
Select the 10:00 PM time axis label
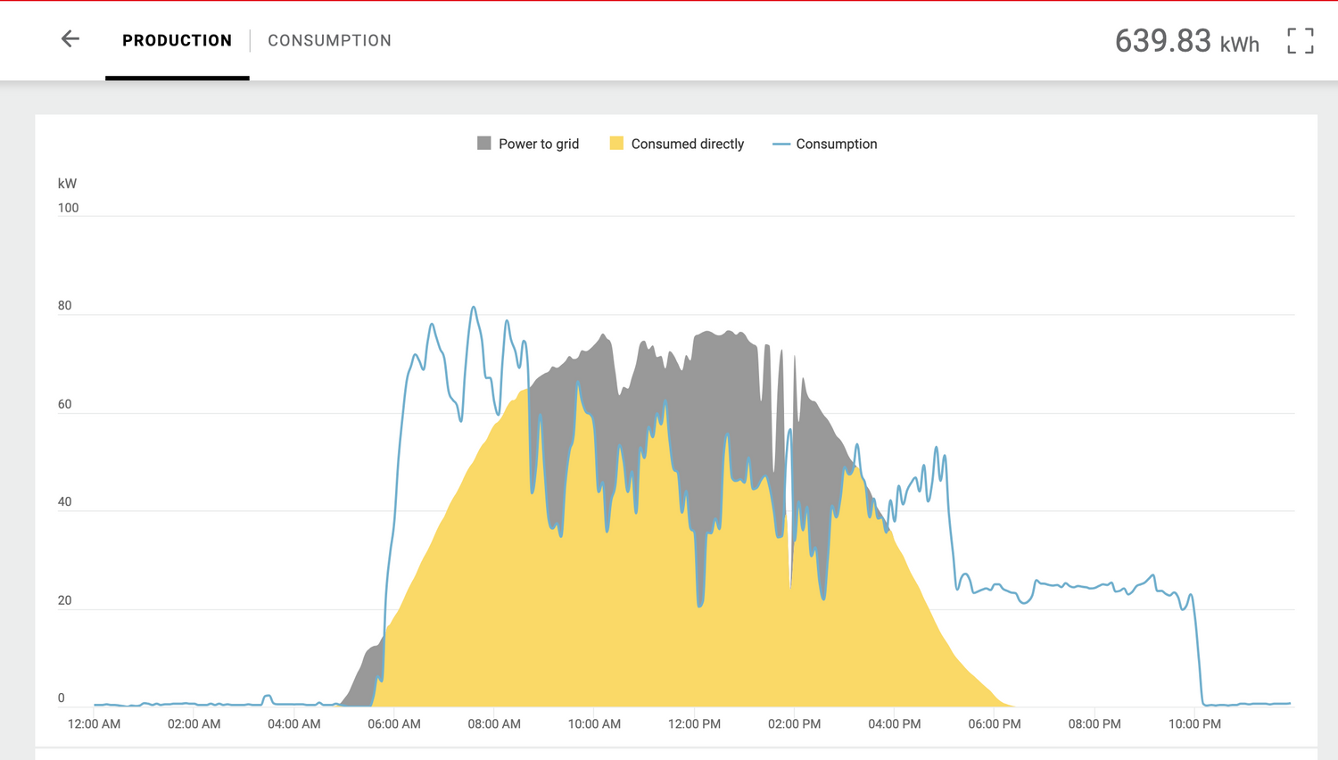pos(1194,724)
